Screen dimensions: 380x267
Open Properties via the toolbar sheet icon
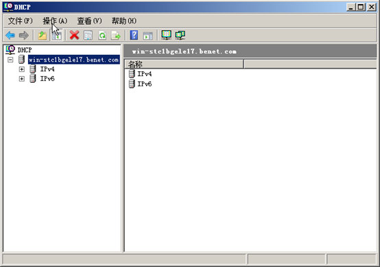point(88,36)
